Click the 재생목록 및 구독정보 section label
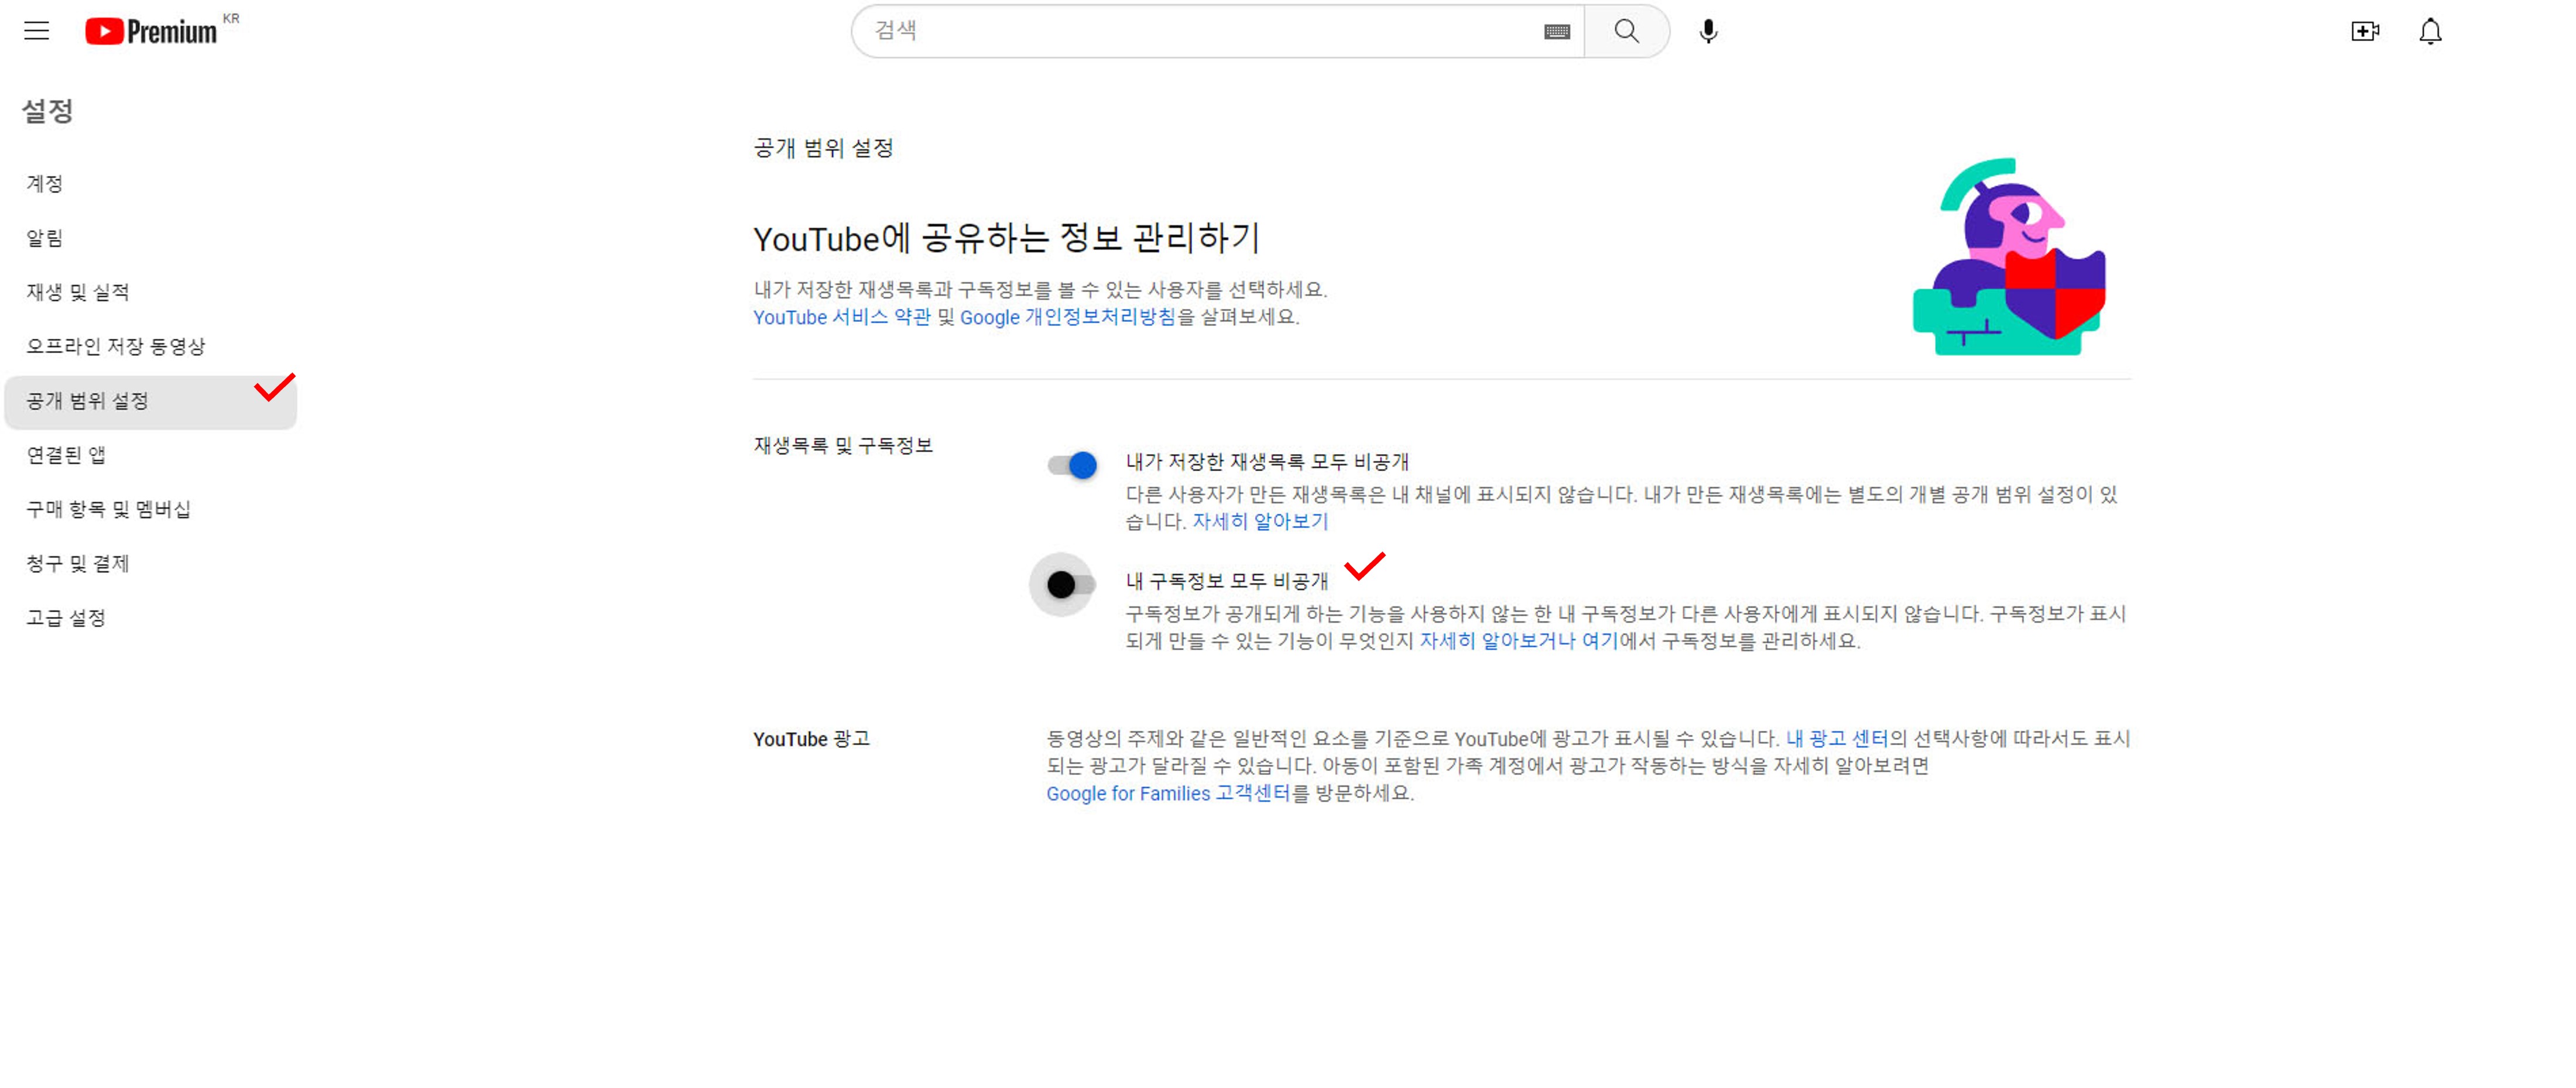This screenshot has height=1088, width=2576. 842,445
